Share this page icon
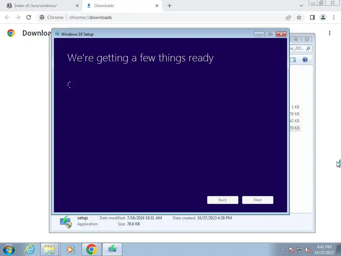 coord(288,17)
